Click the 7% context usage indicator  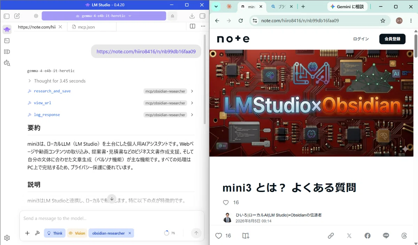[170, 233]
